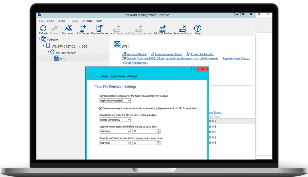Select the 'Servers' tree row
Screen dimensions: 308x177
pyautogui.click(x=53, y=40)
